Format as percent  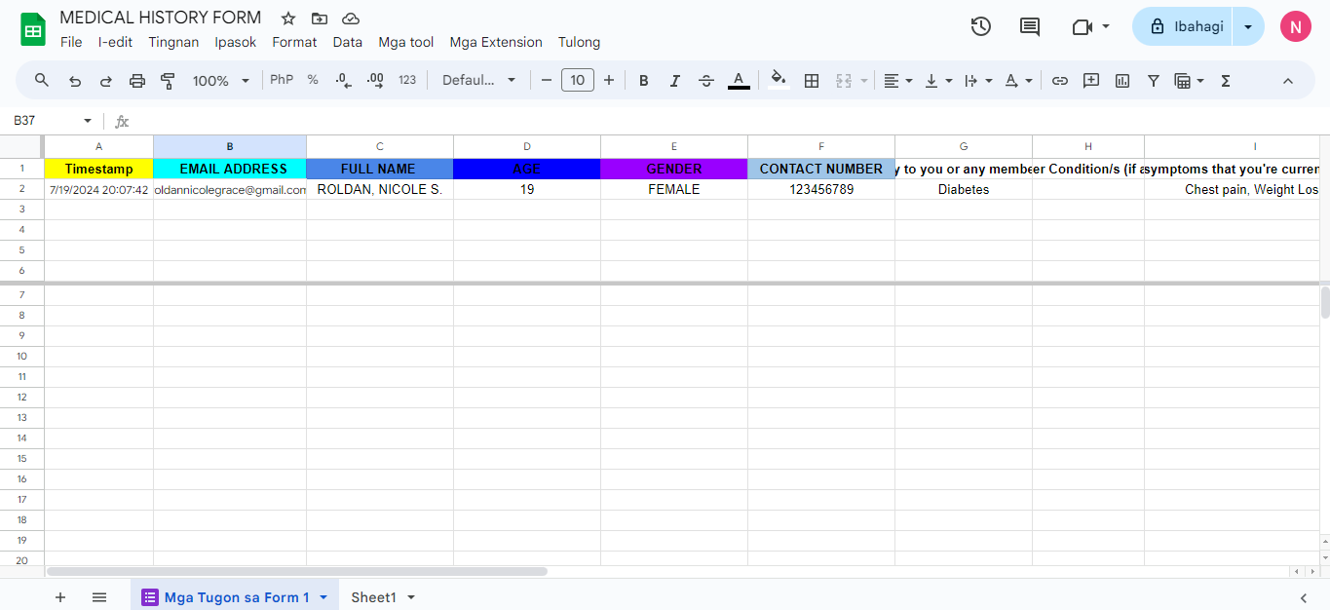click(313, 80)
